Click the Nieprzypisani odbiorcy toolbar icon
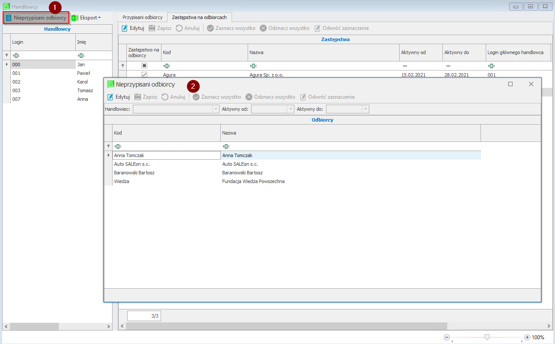The height and width of the screenshot is (344, 555). coord(9,18)
